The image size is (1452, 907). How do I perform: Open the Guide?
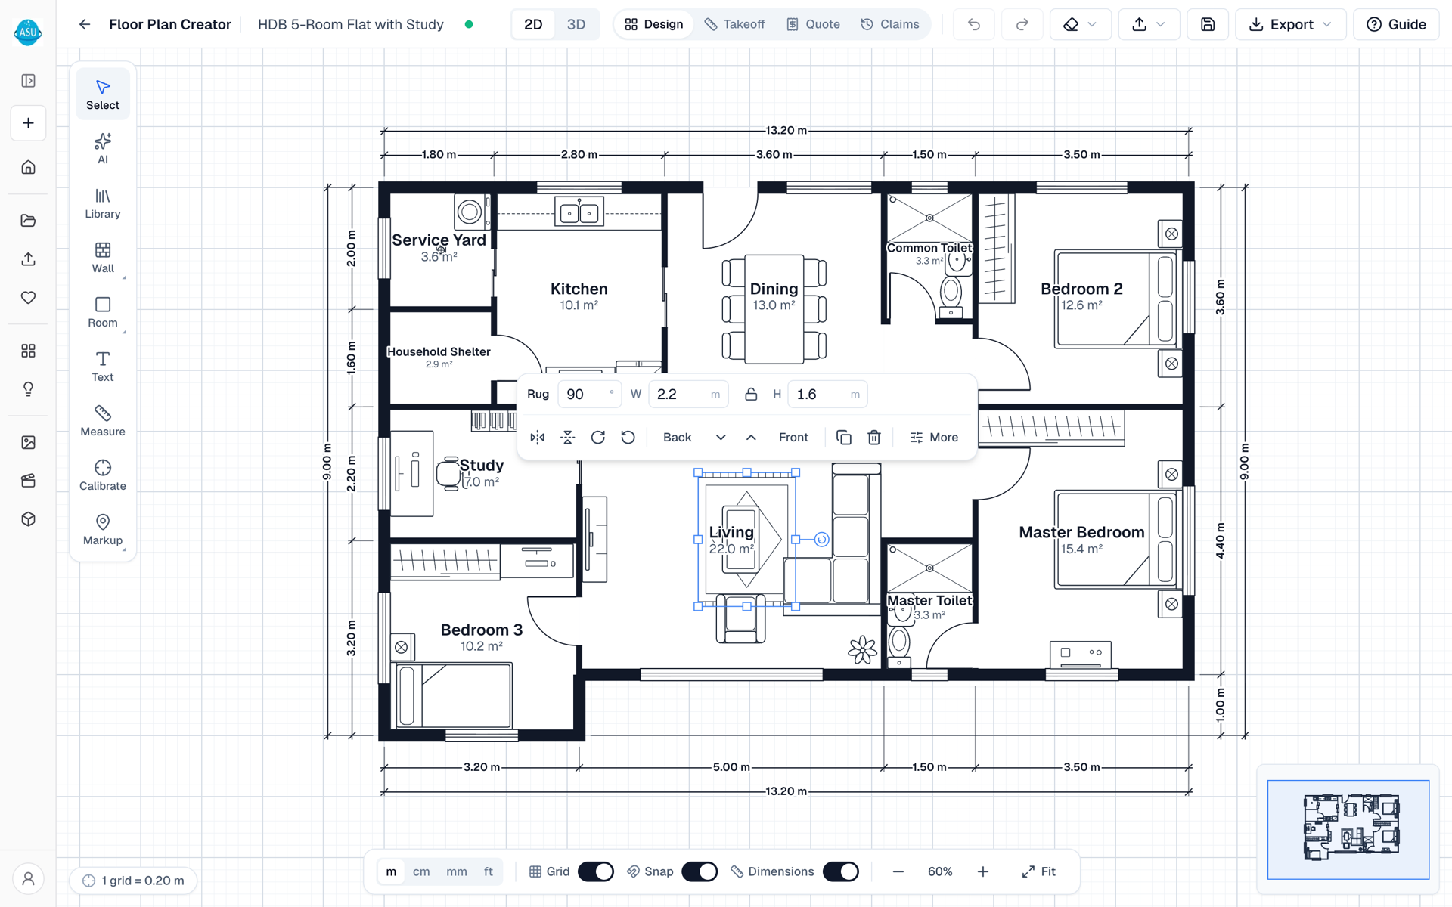pos(1396,24)
